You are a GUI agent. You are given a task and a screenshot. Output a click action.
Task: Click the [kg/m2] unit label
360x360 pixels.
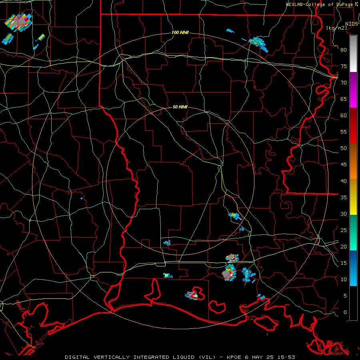click(336, 28)
